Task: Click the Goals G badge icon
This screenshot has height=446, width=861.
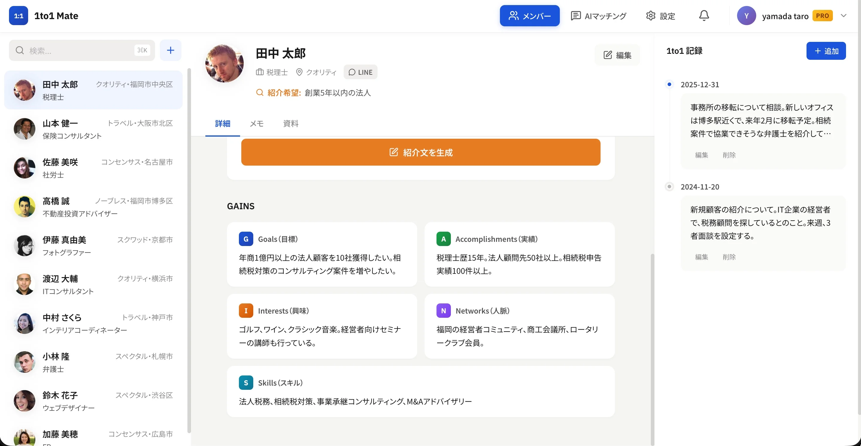Action: (246, 239)
